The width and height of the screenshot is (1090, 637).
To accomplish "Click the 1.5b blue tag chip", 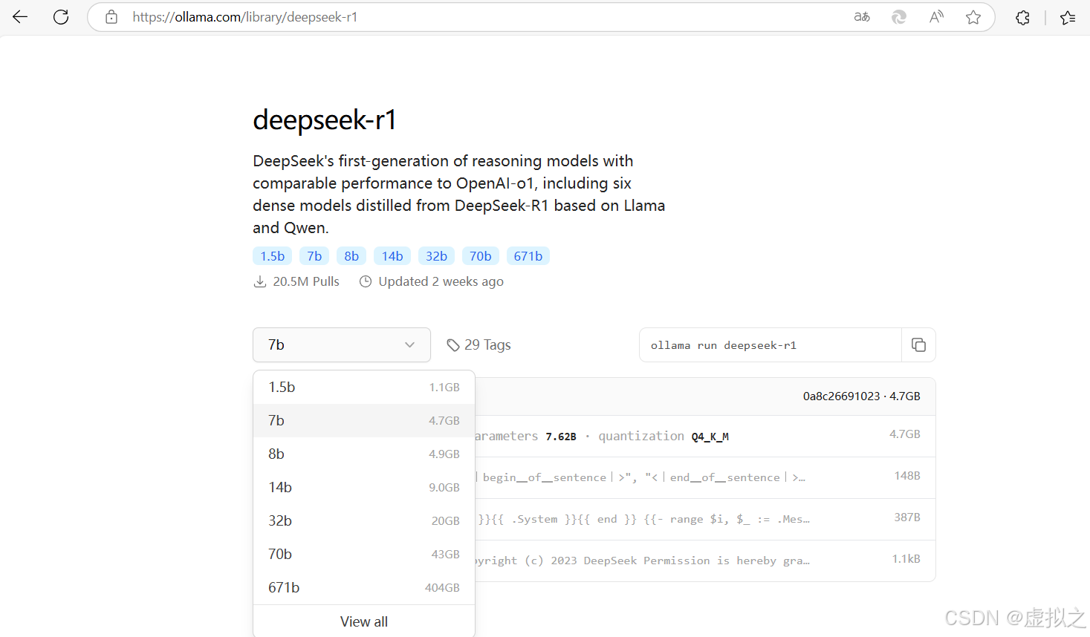I will click(273, 256).
